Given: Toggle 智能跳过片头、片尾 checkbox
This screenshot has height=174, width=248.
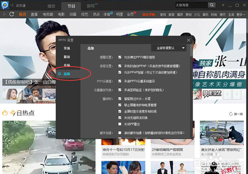Looking at the screenshot, I should pyautogui.click(x=120, y=100).
